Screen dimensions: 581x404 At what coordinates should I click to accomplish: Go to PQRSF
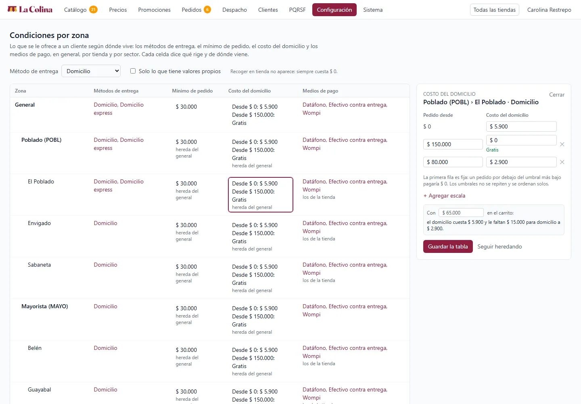coord(297,10)
